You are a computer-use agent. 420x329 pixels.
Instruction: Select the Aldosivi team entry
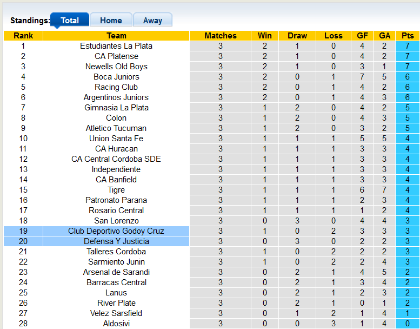pyautogui.click(x=116, y=324)
